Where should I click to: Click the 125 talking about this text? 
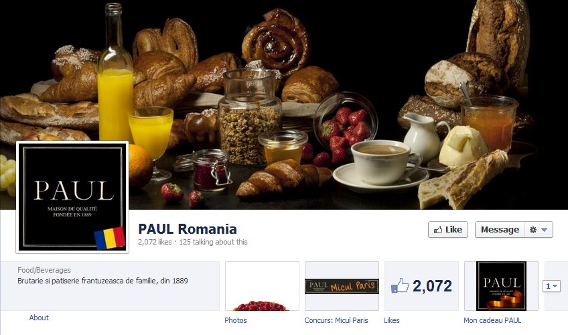coord(213,242)
